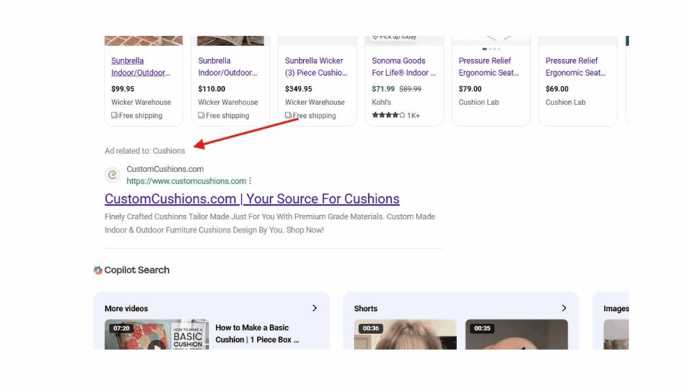Click the Kohl's seller name
The image size is (687, 386).
[381, 102]
